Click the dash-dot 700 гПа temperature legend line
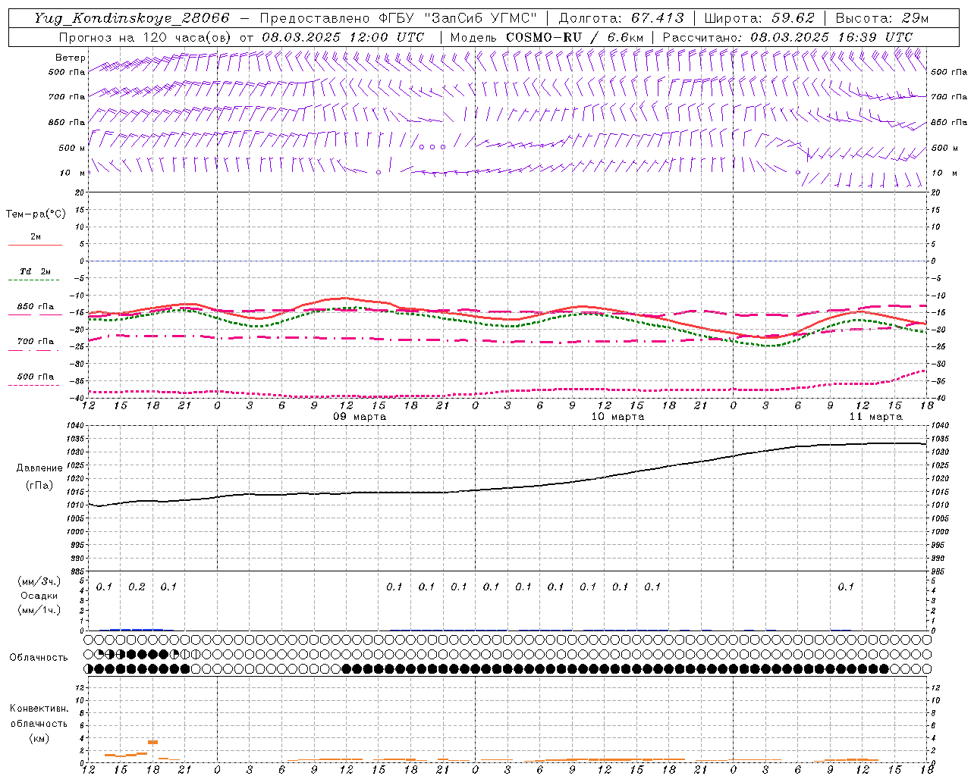Image resolution: width=971 pixels, height=776 pixels. click(34, 350)
